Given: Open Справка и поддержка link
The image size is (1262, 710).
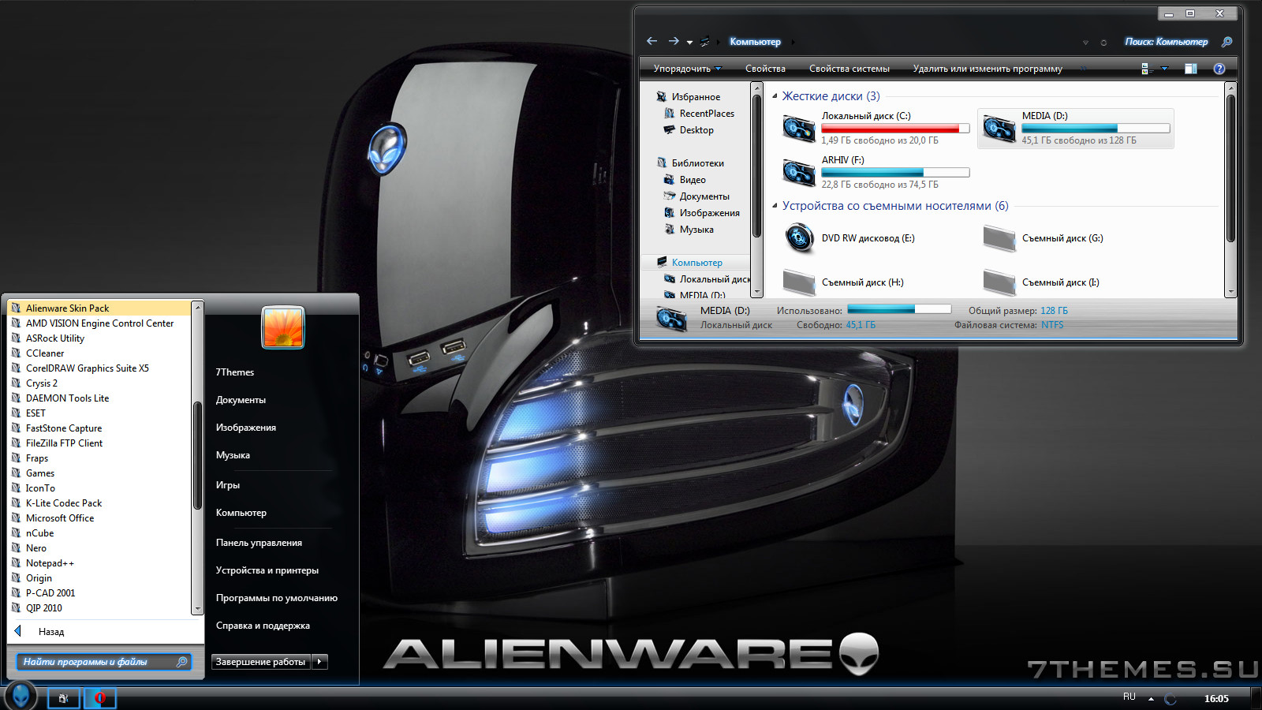Looking at the screenshot, I should 263,626.
